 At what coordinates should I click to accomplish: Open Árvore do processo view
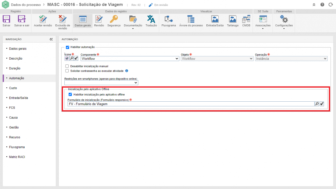(x=191, y=19)
